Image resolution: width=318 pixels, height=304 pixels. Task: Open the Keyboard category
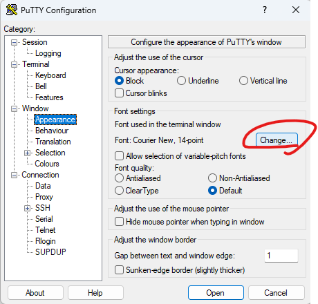tap(50, 75)
